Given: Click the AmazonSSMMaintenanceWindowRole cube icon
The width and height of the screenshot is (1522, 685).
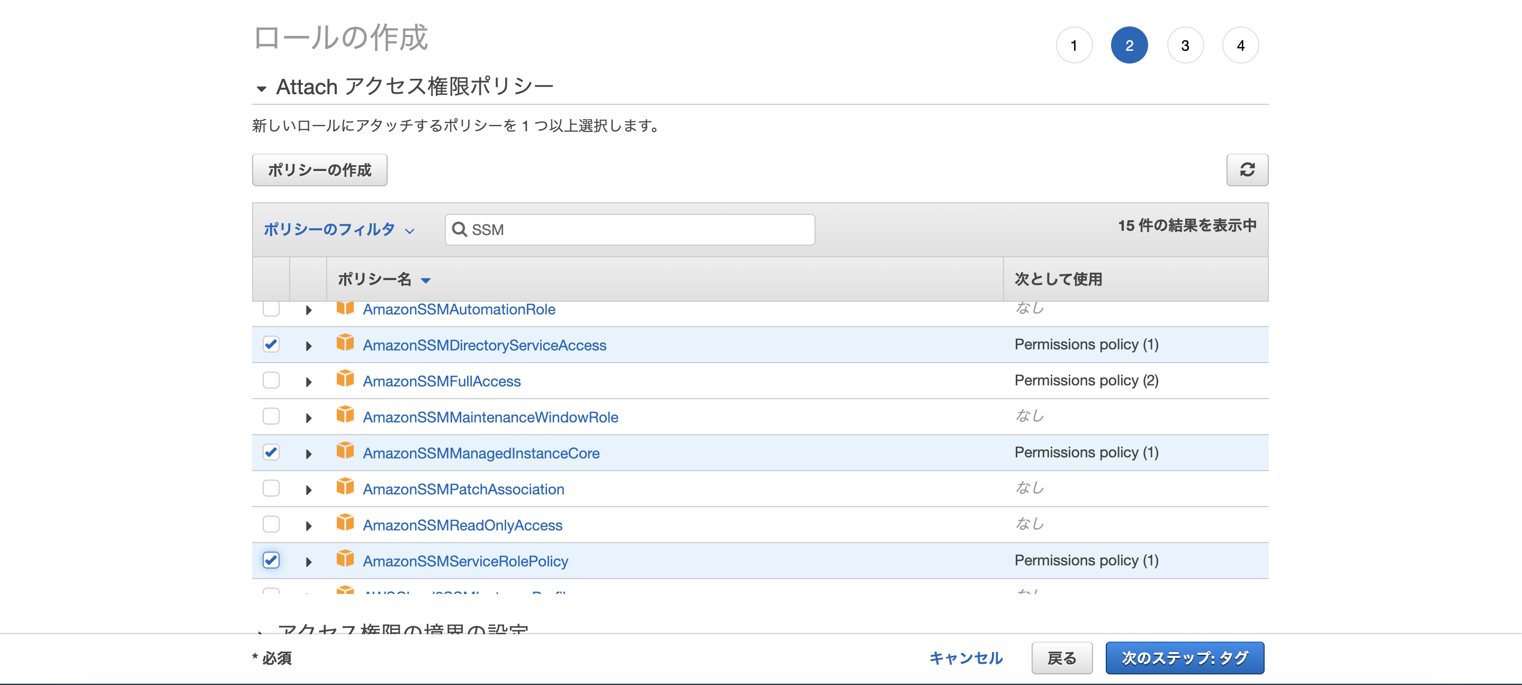Looking at the screenshot, I should [346, 416].
